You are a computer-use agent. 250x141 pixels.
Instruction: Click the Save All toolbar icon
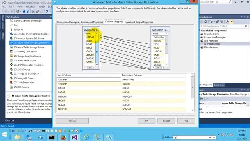[x=28, y=11]
